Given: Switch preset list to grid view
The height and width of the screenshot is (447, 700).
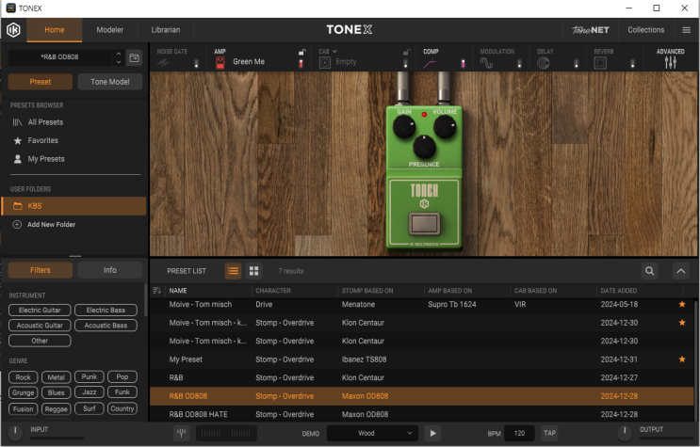Looking at the screenshot, I should (253, 271).
